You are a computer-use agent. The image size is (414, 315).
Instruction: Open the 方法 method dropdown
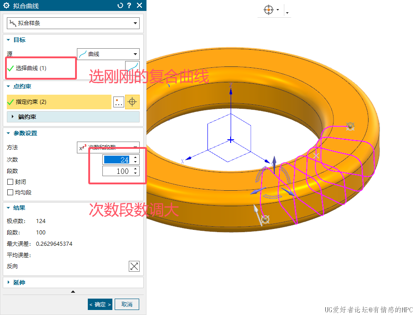(108, 147)
